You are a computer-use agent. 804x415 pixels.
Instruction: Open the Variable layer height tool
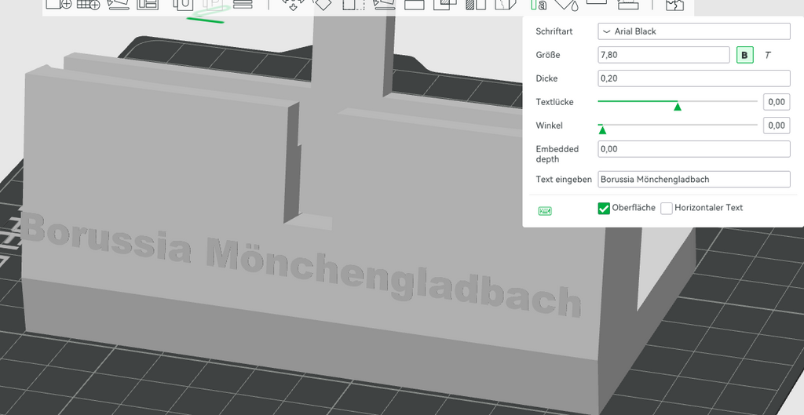[x=243, y=4]
